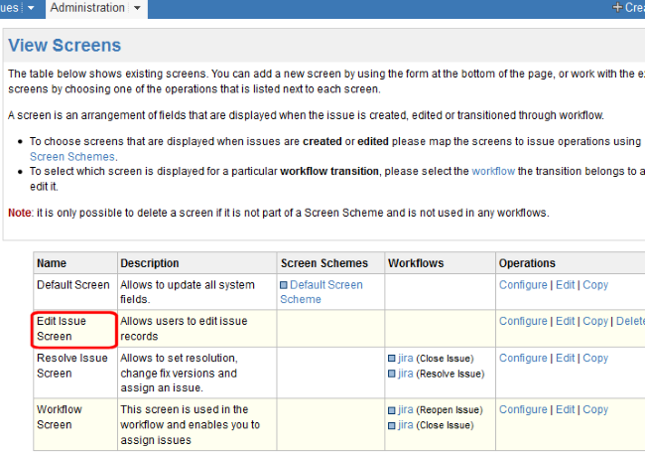Screen dimensions: 645x454
Task: Expand the Administration dropdown arrow
Action: coord(137,8)
